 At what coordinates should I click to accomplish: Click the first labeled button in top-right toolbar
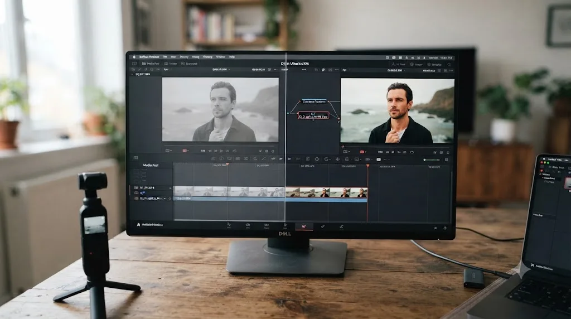(x=398, y=65)
